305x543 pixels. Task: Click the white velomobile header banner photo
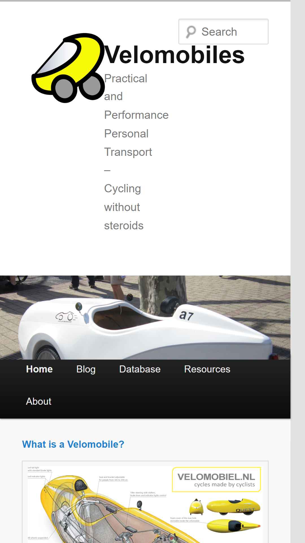tap(145, 317)
